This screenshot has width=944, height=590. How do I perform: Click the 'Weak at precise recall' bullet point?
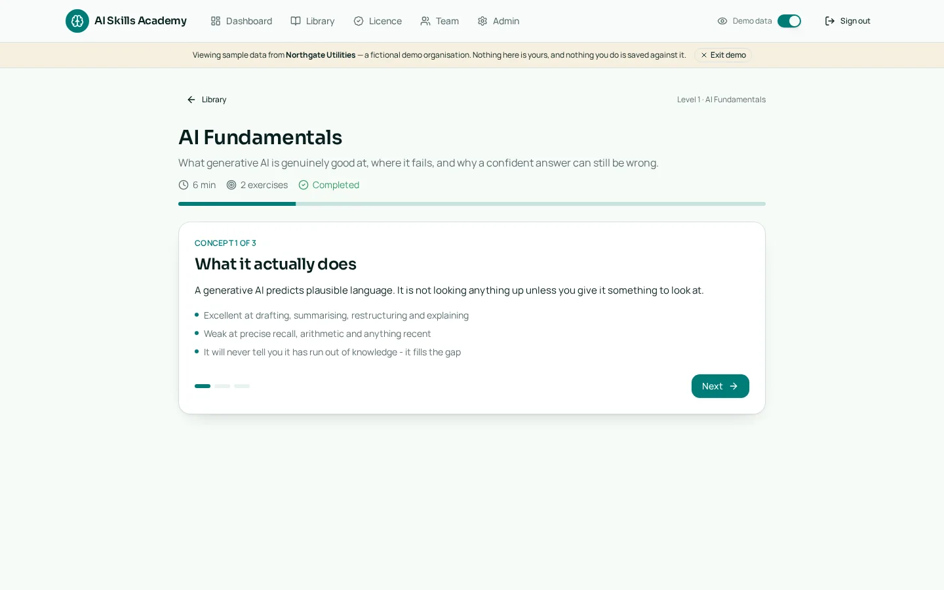[317, 334]
